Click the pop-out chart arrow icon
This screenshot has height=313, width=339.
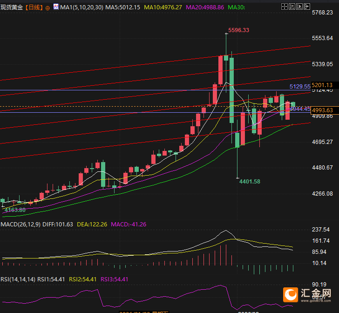[307, 7]
